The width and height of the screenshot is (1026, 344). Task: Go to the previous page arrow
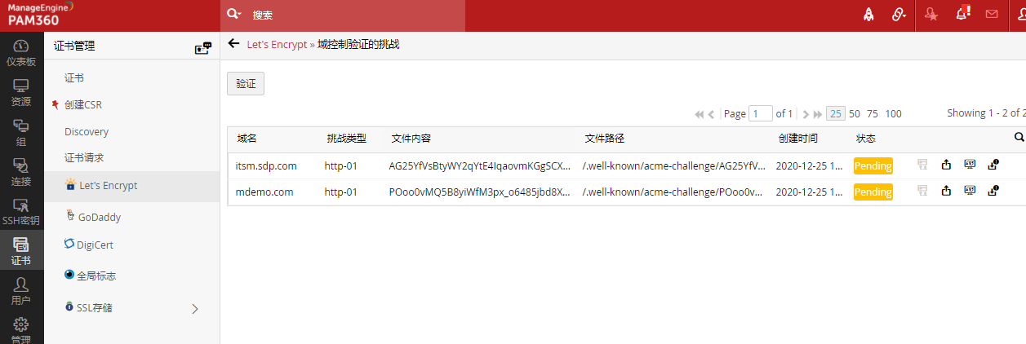pyautogui.click(x=712, y=114)
